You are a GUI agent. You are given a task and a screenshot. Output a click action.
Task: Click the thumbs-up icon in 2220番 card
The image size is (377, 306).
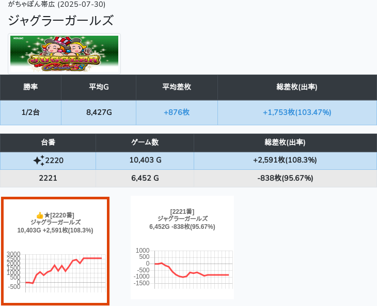click(40, 215)
